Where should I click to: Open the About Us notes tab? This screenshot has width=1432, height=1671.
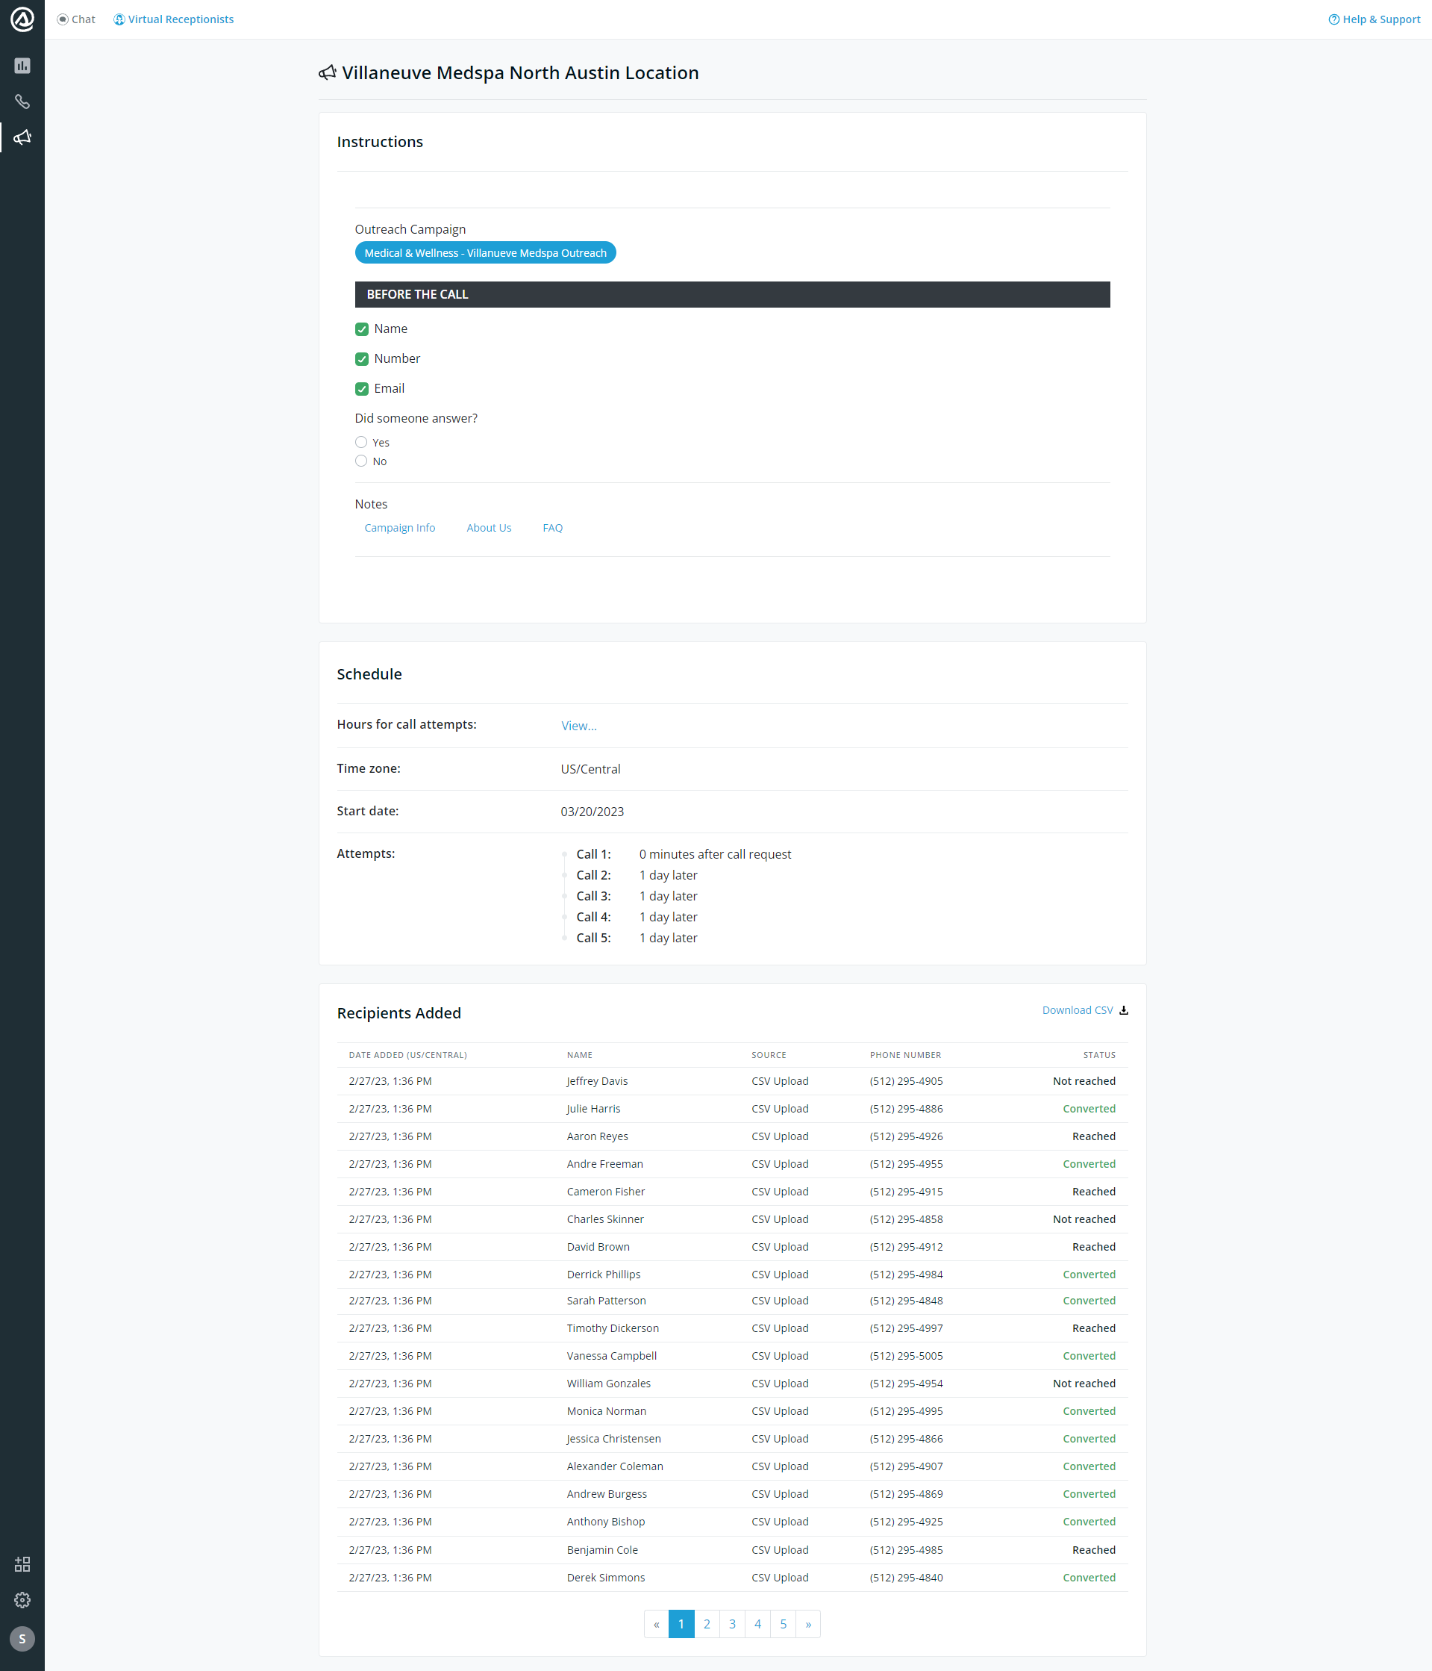coord(490,527)
